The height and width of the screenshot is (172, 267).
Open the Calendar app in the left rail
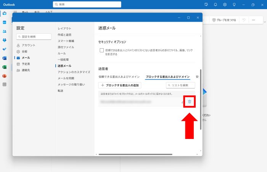[x=5, y=22]
